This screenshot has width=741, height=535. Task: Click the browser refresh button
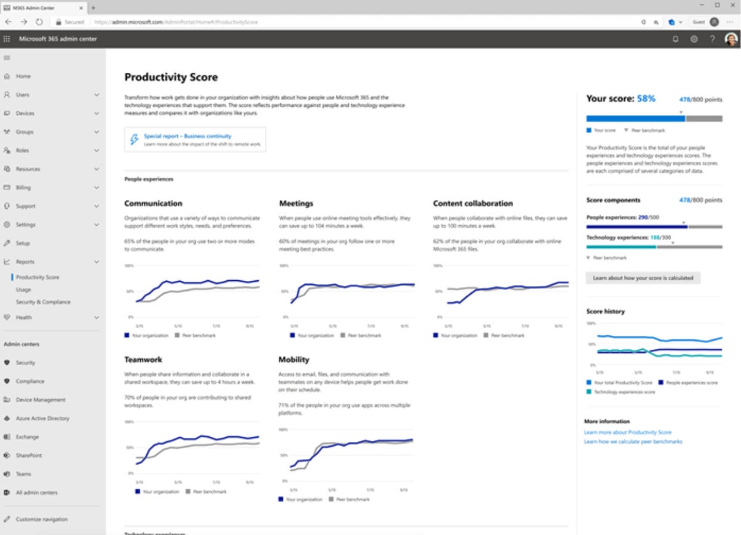click(39, 22)
